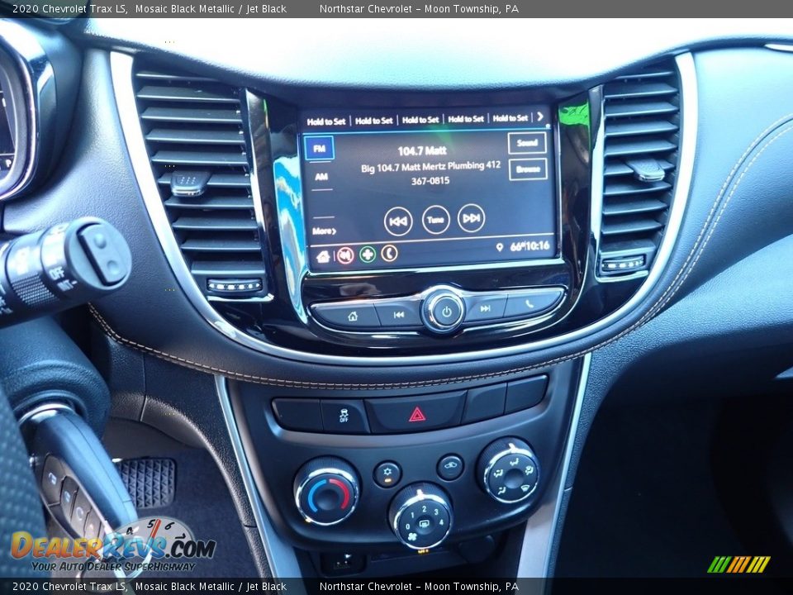Viewport: 793px width, 595px height.
Task: Adjust the blue-red temperature dial
Action: (x=327, y=492)
